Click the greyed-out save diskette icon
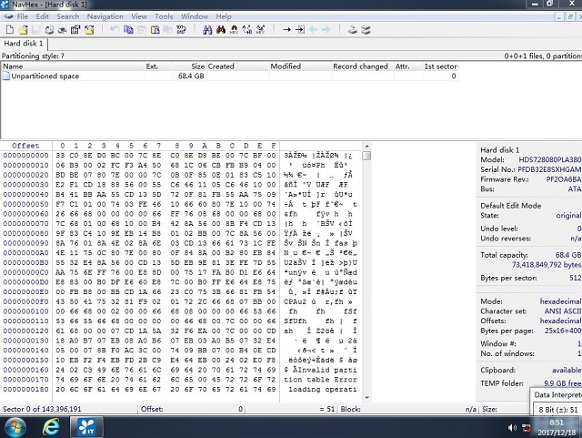Image resolution: width=582 pixels, height=438 pixels. (36, 30)
